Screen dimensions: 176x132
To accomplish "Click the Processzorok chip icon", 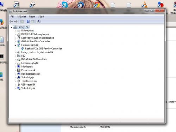I will click(19, 70).
